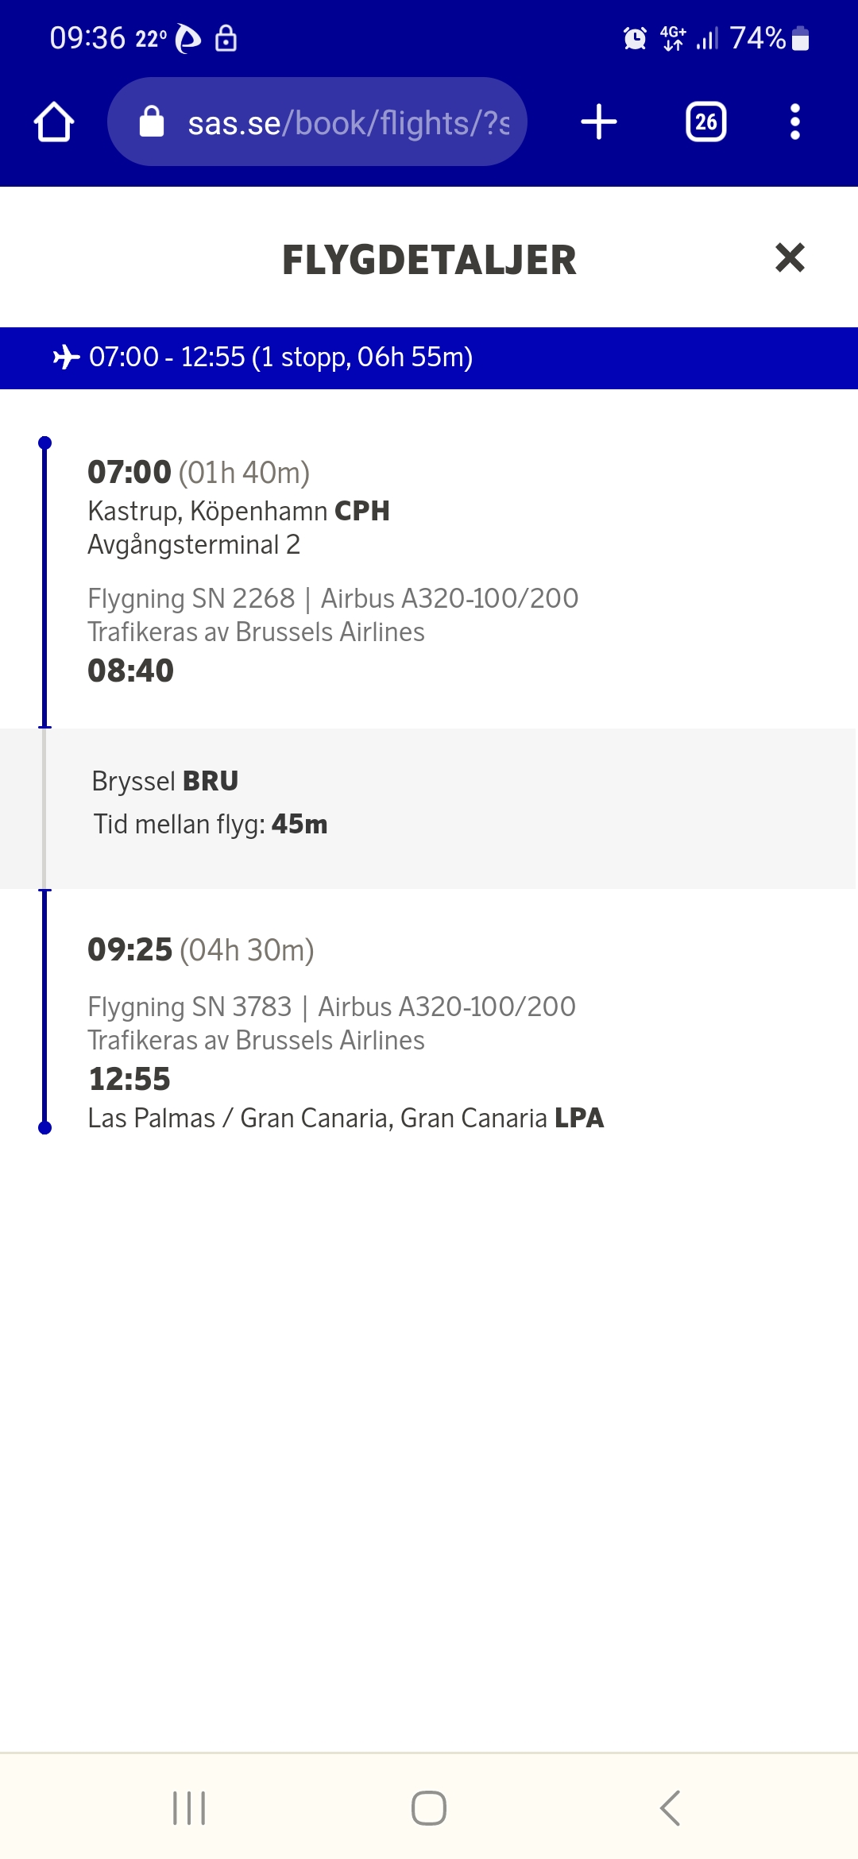858x1859 pixels.
Task: Tap the browser home icon
Action: coord(54,122)
